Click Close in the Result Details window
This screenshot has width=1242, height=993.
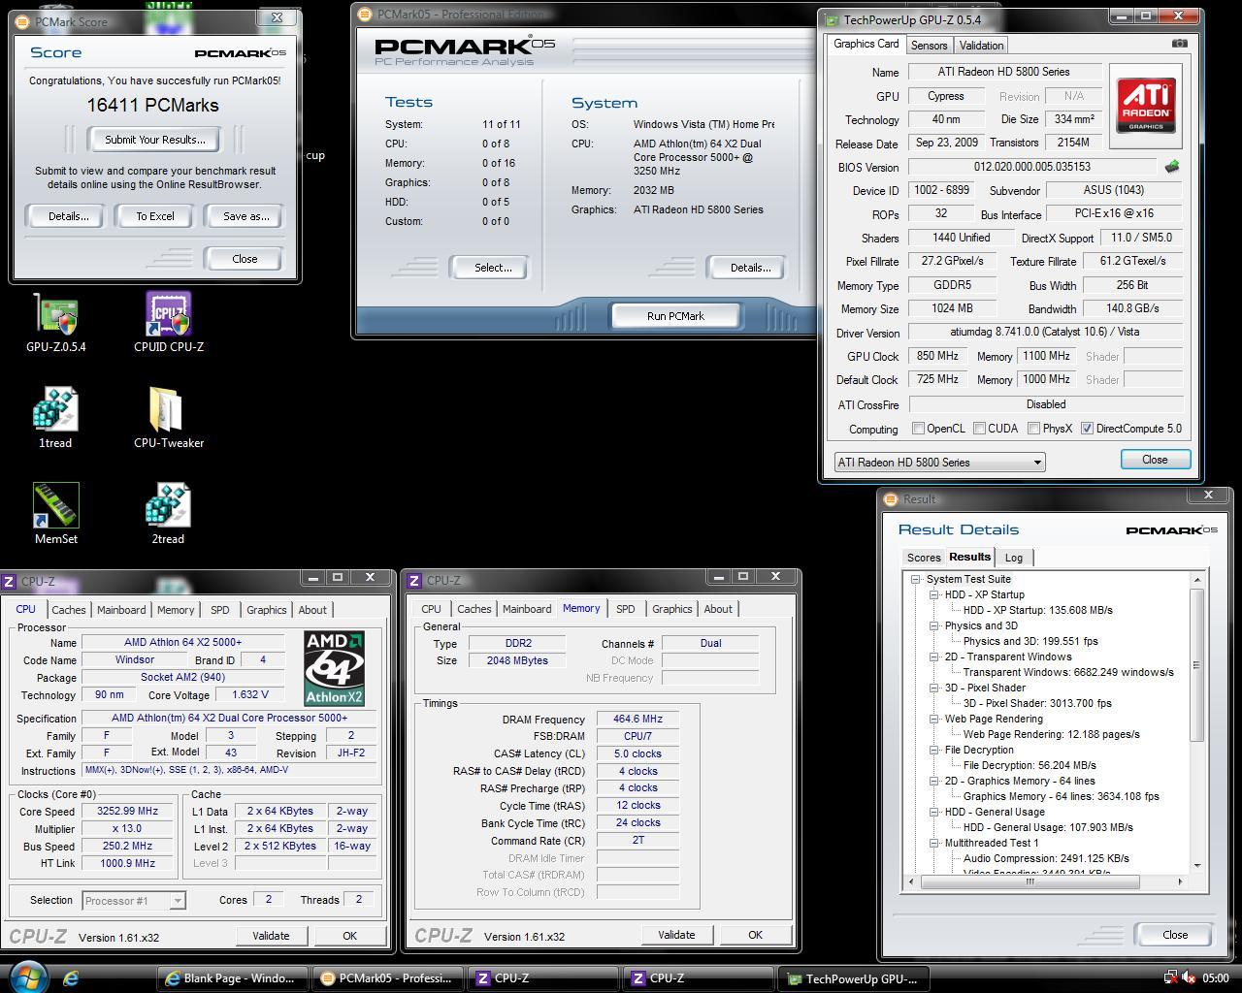[x=1175, y=935]
